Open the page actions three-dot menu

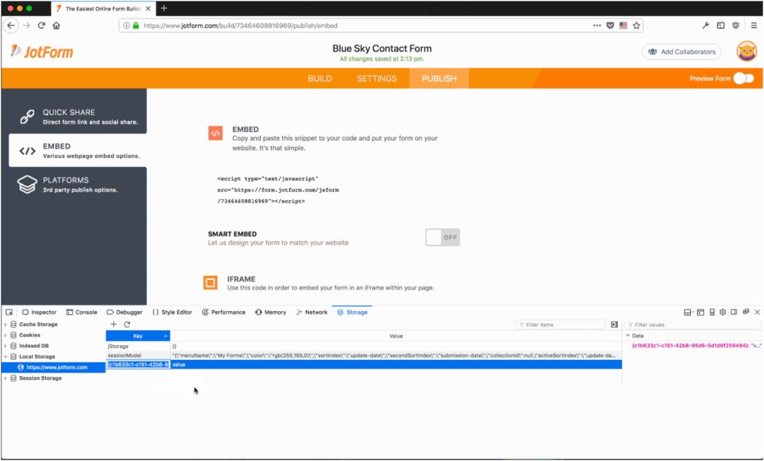pos(597,25)
